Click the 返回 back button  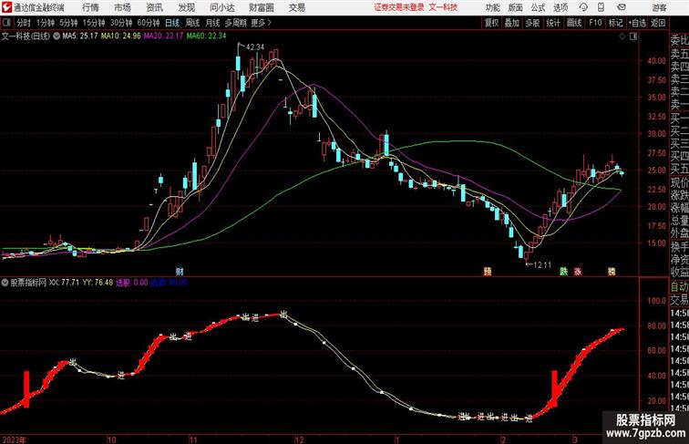click(x=658, y=23)
